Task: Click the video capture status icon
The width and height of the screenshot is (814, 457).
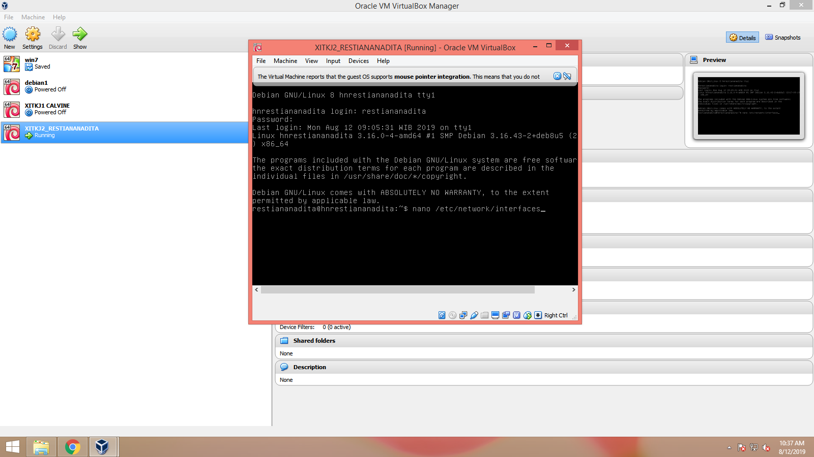Action: click(x=506, y=315)
